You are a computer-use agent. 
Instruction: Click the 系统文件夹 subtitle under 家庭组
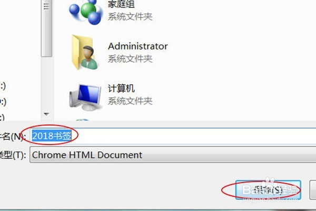click(x=130, y=16)
